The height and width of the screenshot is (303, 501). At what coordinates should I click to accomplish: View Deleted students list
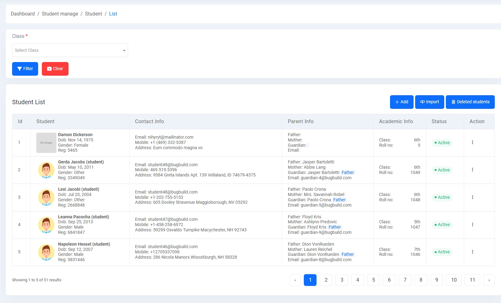[x=470, y=102]
